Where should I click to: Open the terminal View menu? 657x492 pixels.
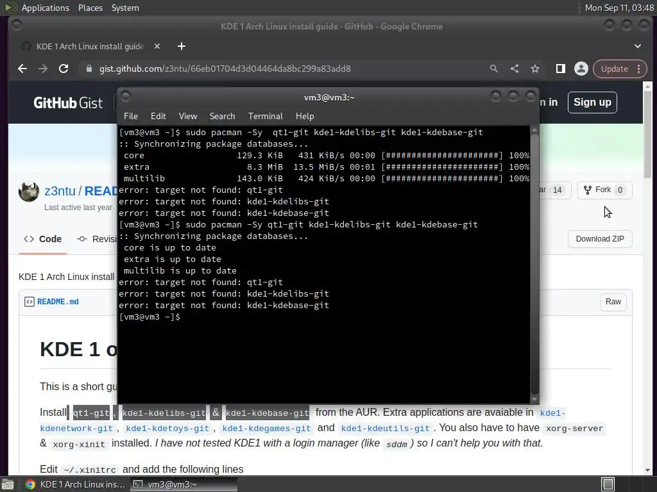[188, 117]
